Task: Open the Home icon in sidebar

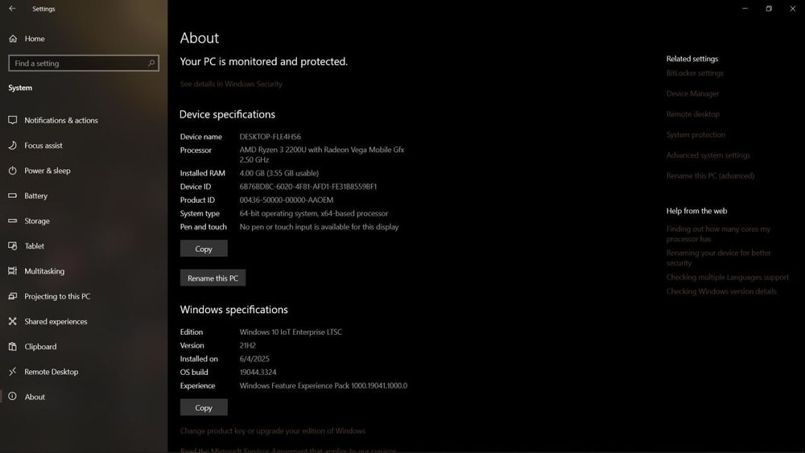Action: 13,39
